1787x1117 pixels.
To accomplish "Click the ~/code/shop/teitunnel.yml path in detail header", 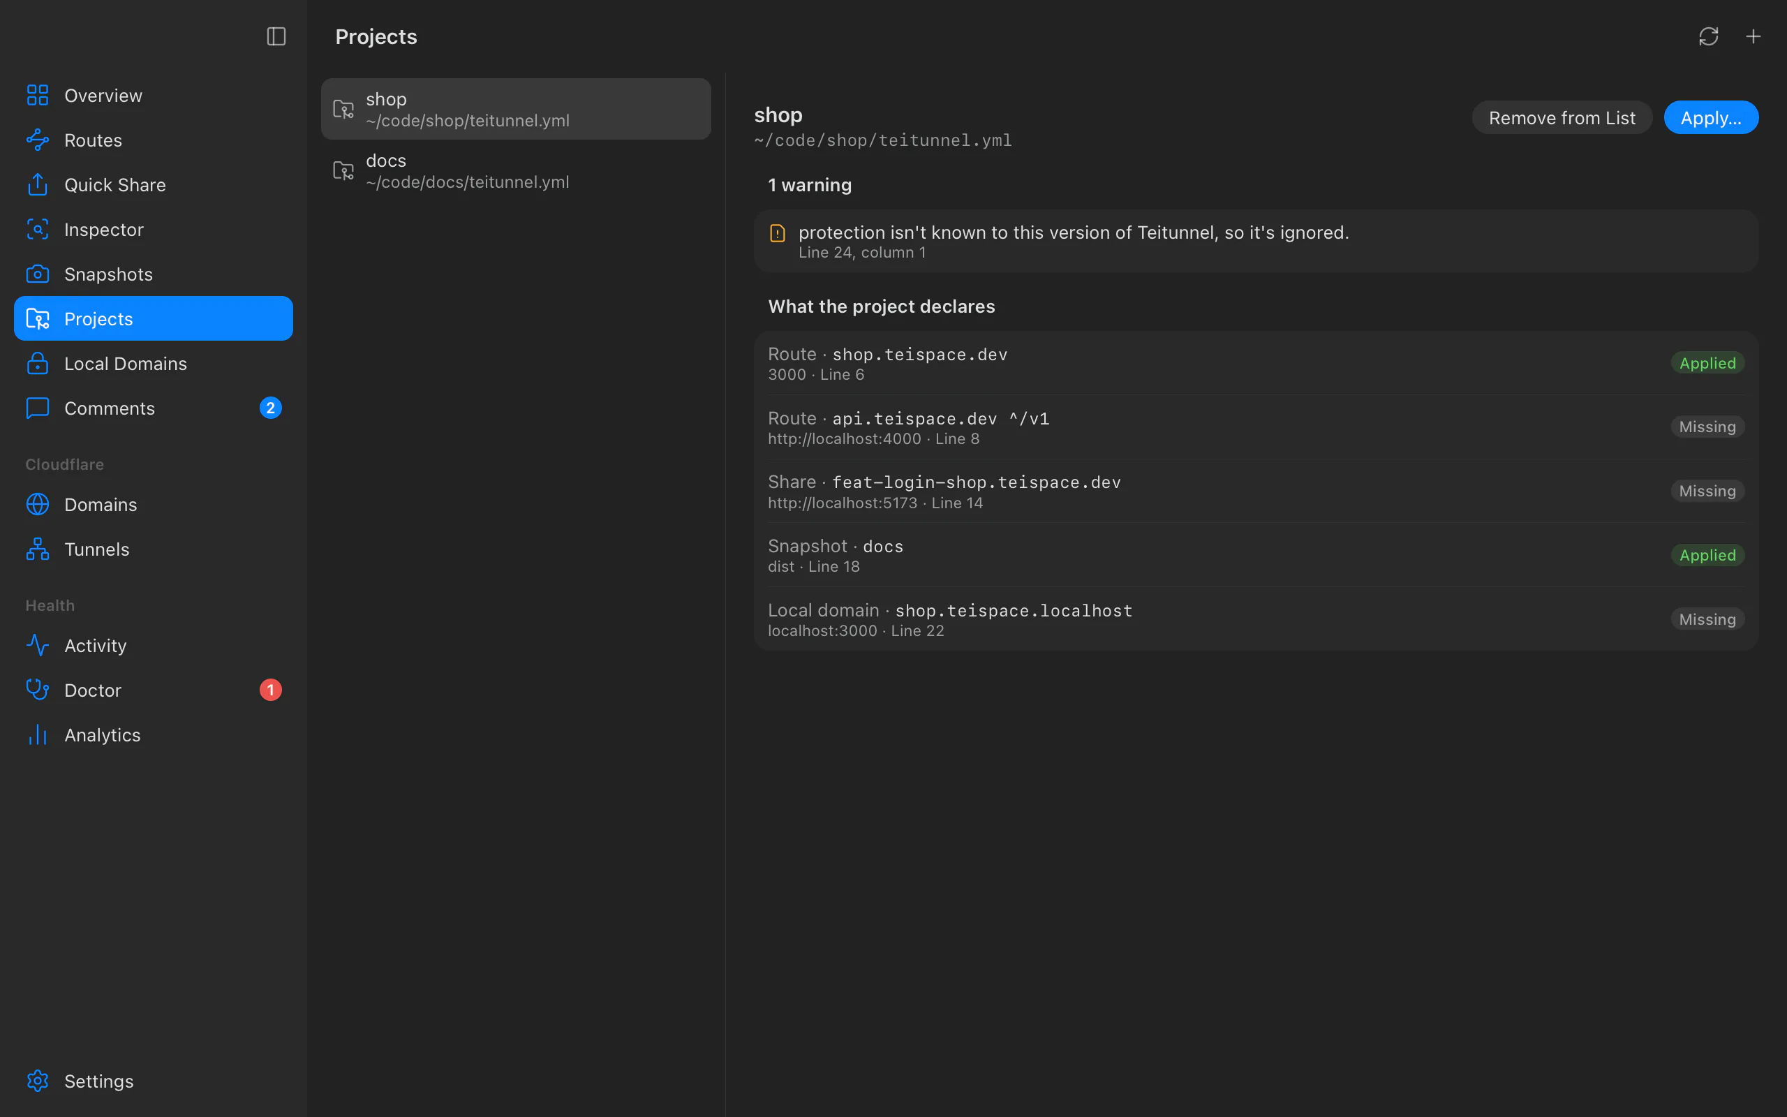I will click(x=882, y=140).
